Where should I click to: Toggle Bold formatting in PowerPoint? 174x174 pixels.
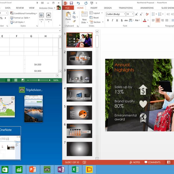(108, 20)
